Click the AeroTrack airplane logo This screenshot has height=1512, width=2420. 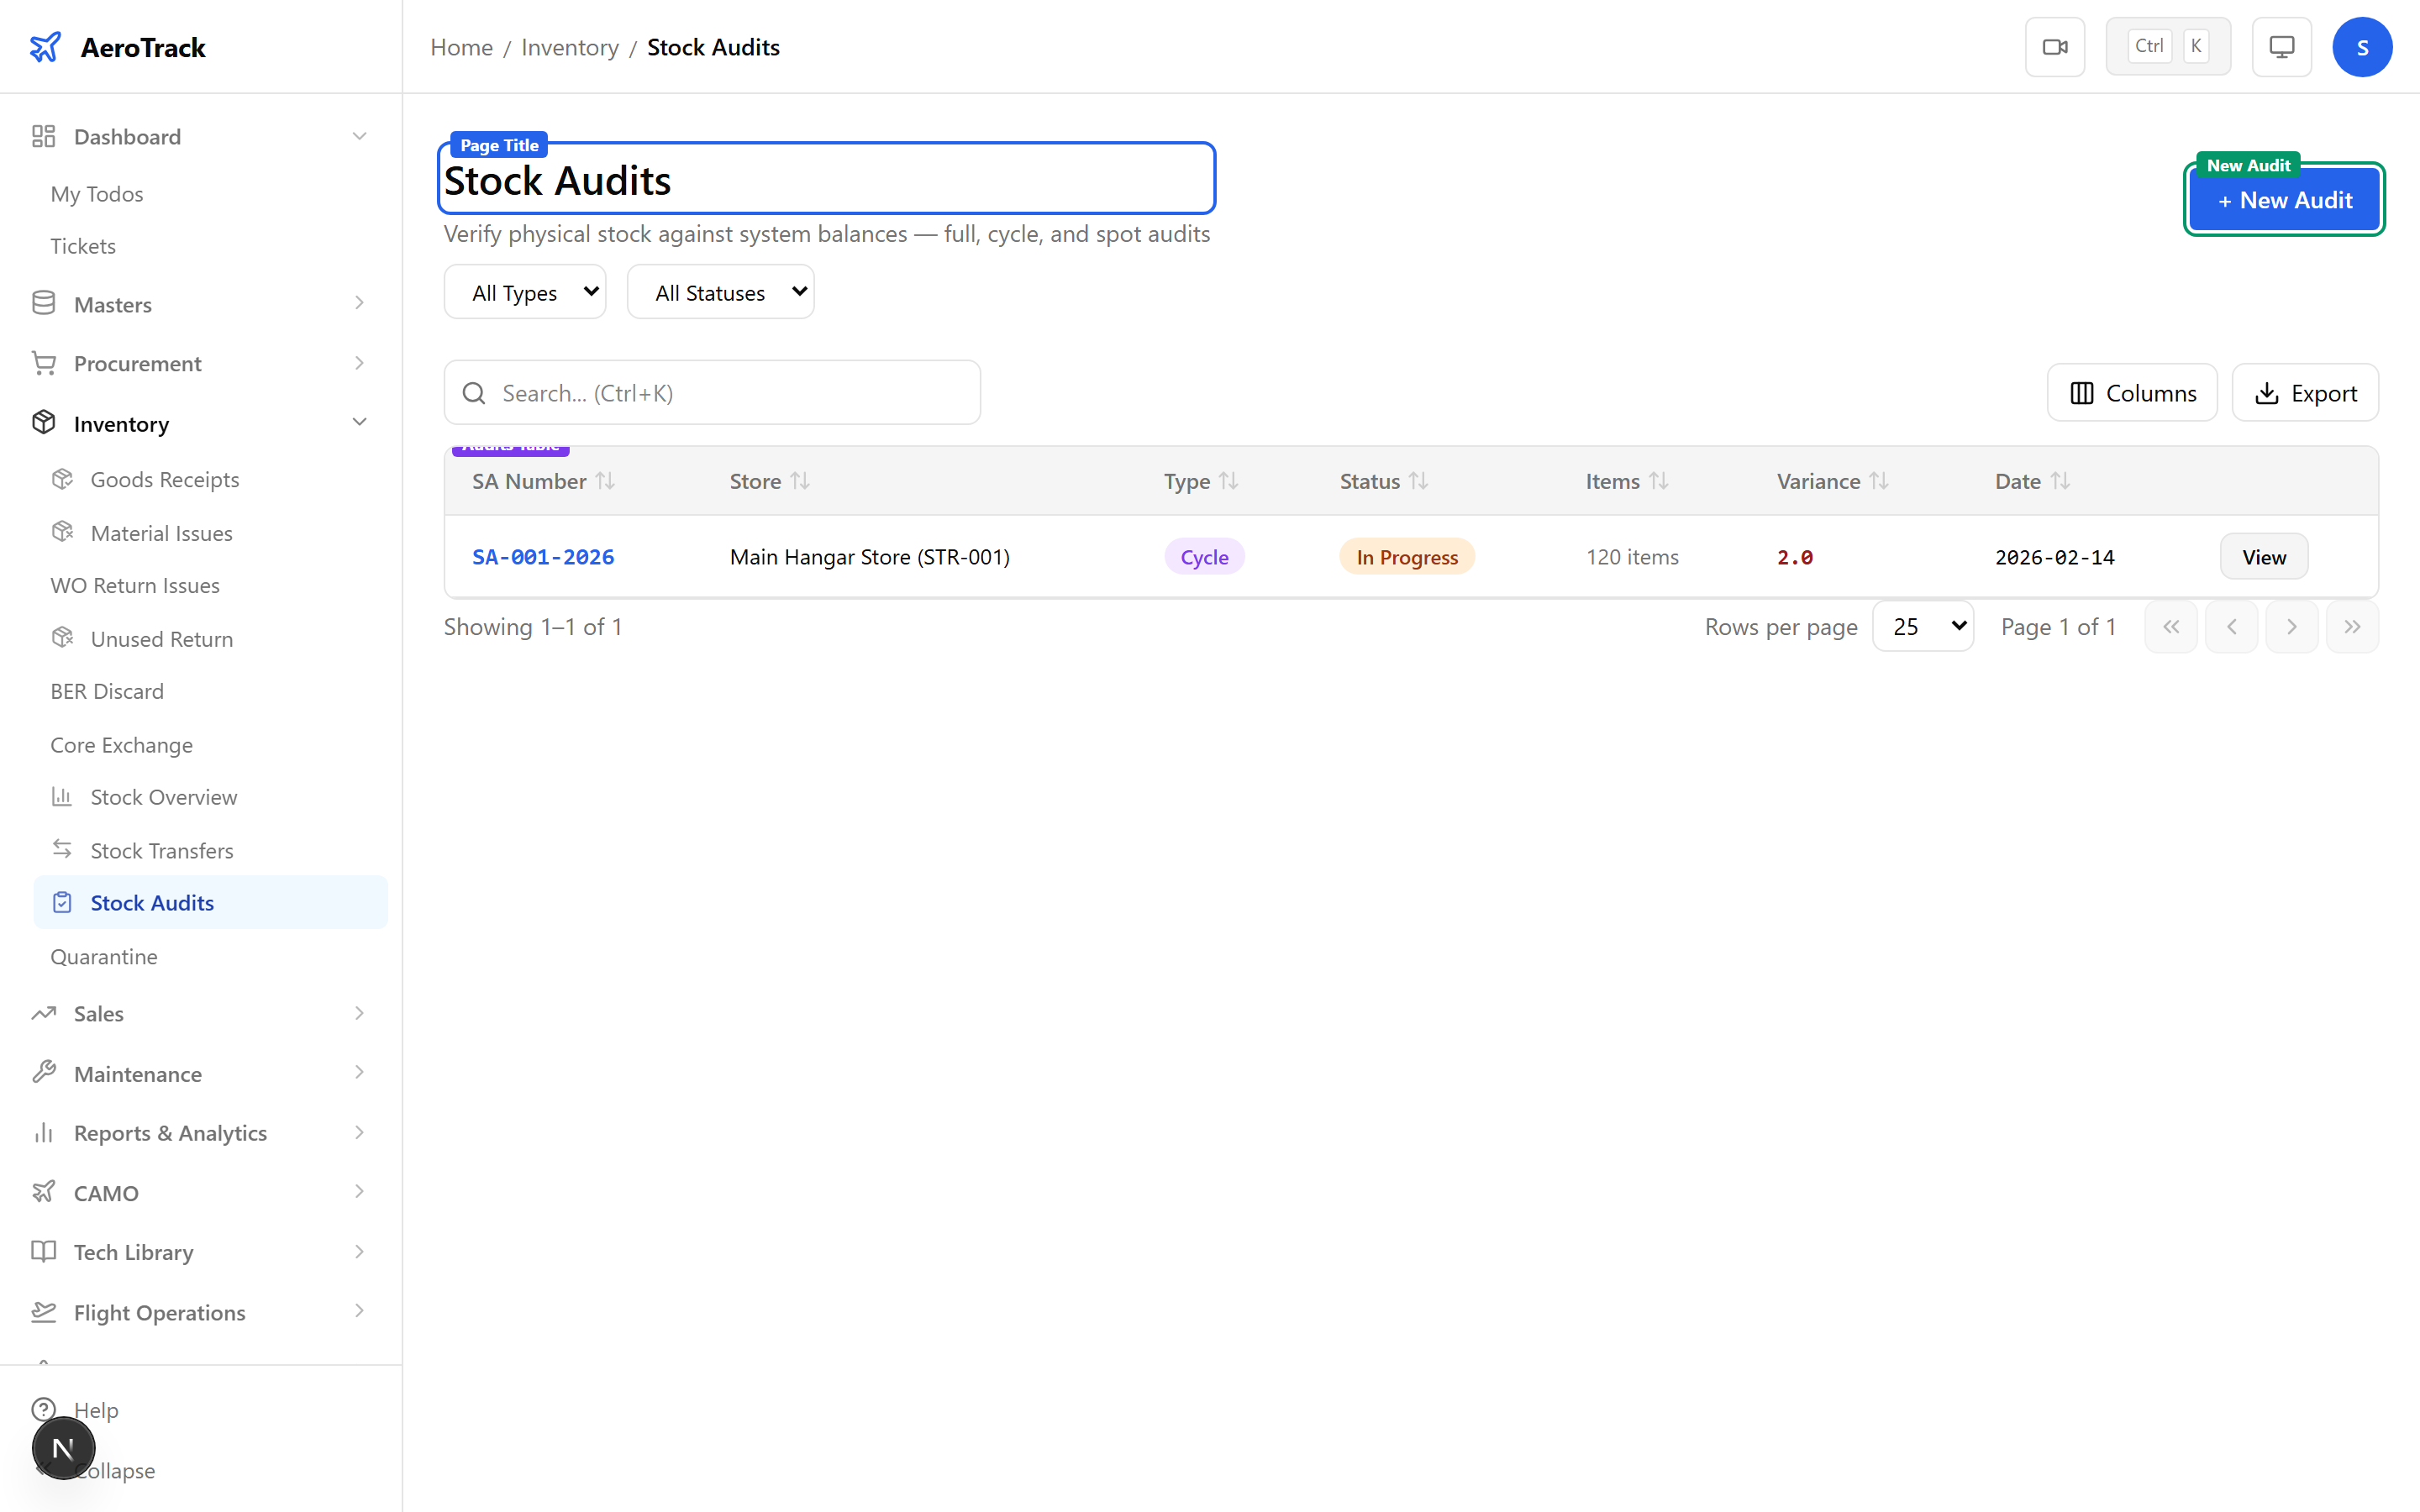pos(45,47)
